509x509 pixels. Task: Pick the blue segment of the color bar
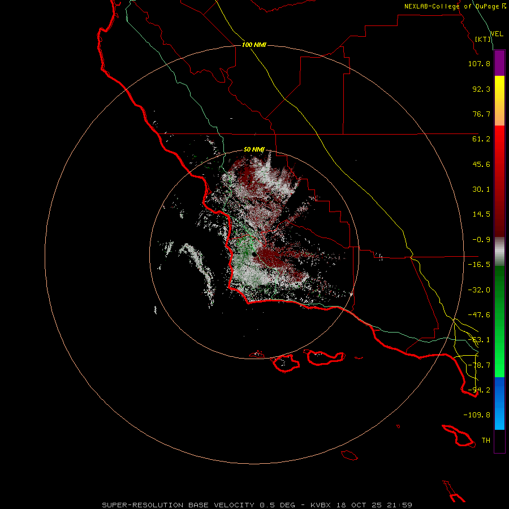click(x=499, y=403)
